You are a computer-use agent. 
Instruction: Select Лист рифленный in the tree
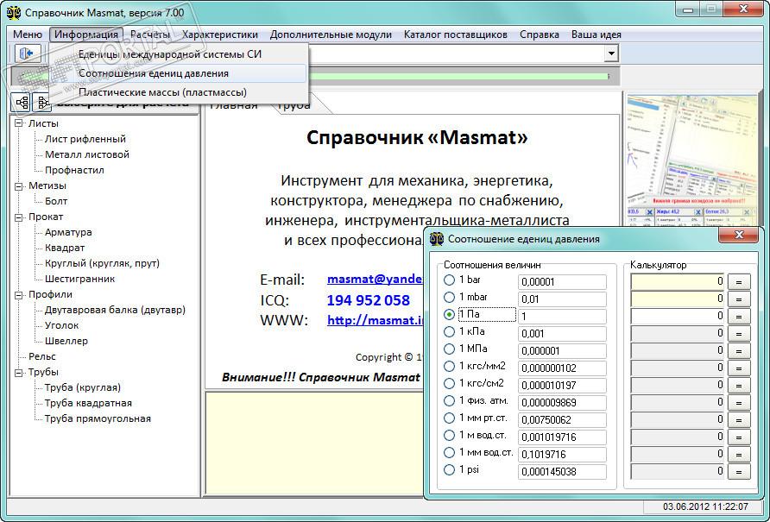coord(85,139)
